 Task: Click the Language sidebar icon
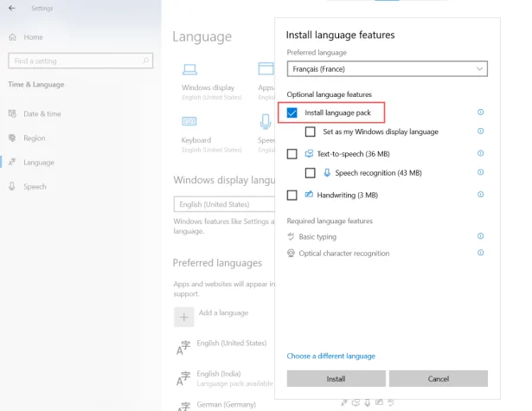pyautogui.click(x=12, y=162)
